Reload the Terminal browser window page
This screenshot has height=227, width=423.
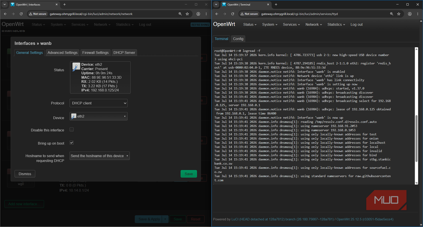click(x=233, y=14)
